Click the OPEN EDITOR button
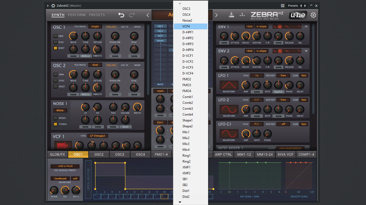The height and width of the screenshot is (205, 366). [88, 179]
